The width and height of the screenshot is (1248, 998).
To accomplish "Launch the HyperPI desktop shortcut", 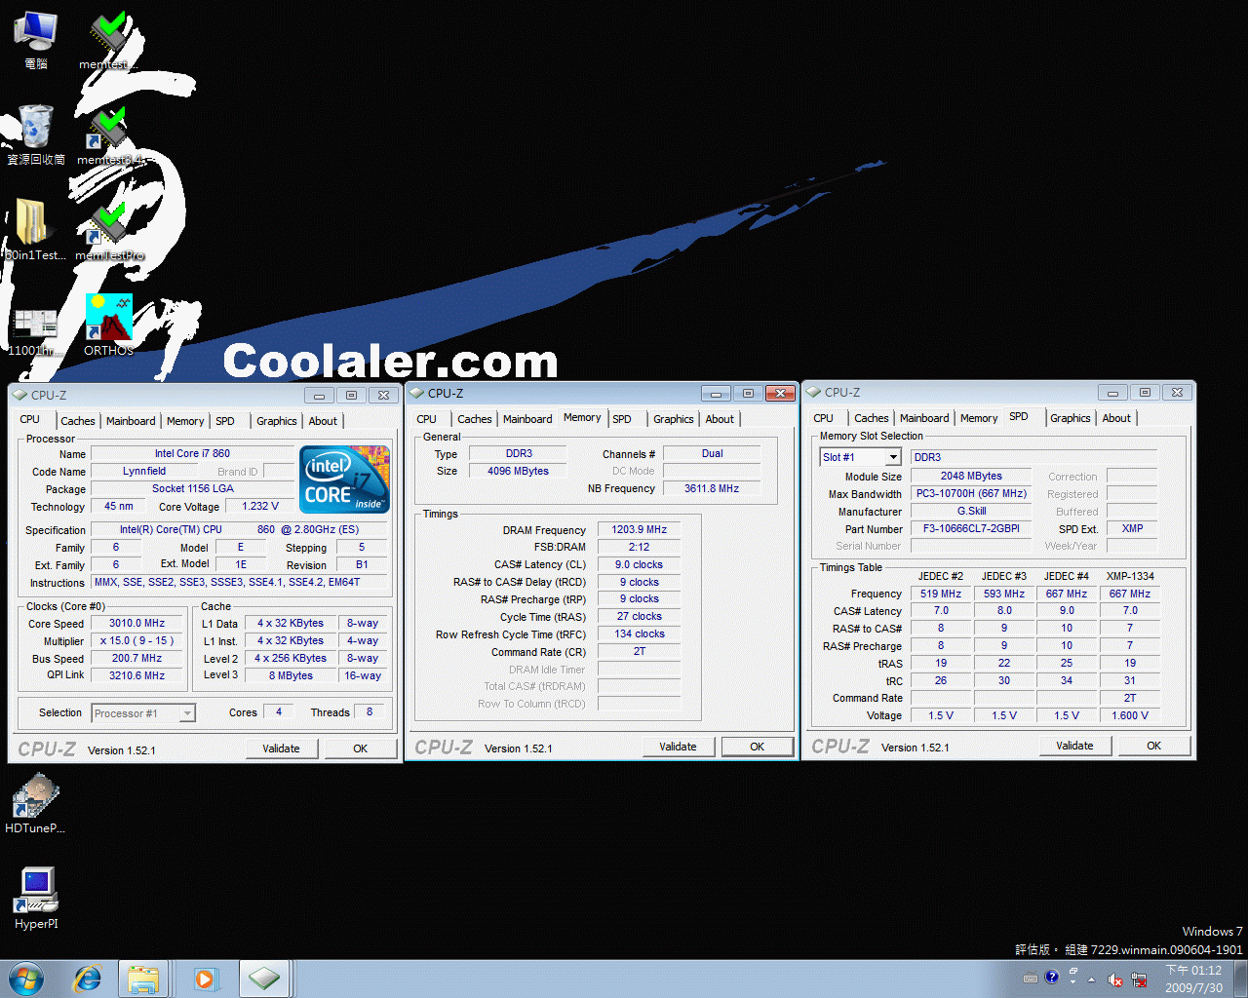I will 37,899.
